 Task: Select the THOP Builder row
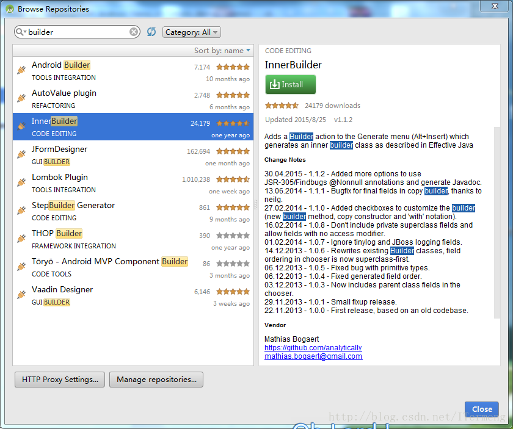(133, 239)
